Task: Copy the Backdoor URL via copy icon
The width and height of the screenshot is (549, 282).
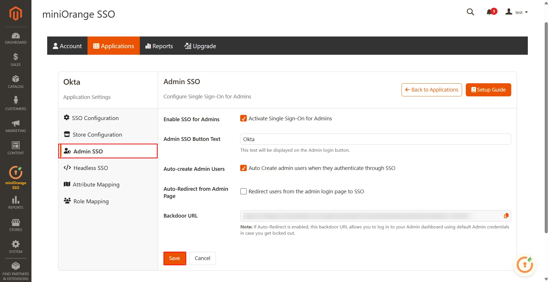Action: [506, 216]
